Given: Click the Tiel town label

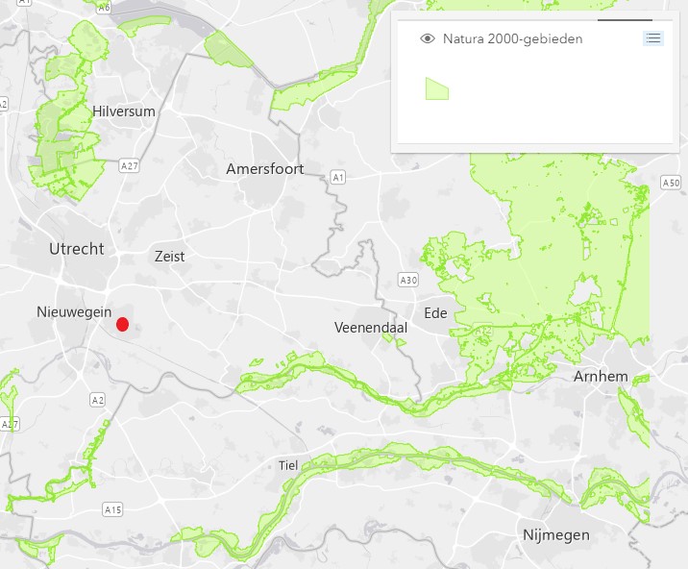Looking at the screenshot, I should [288, 465].
